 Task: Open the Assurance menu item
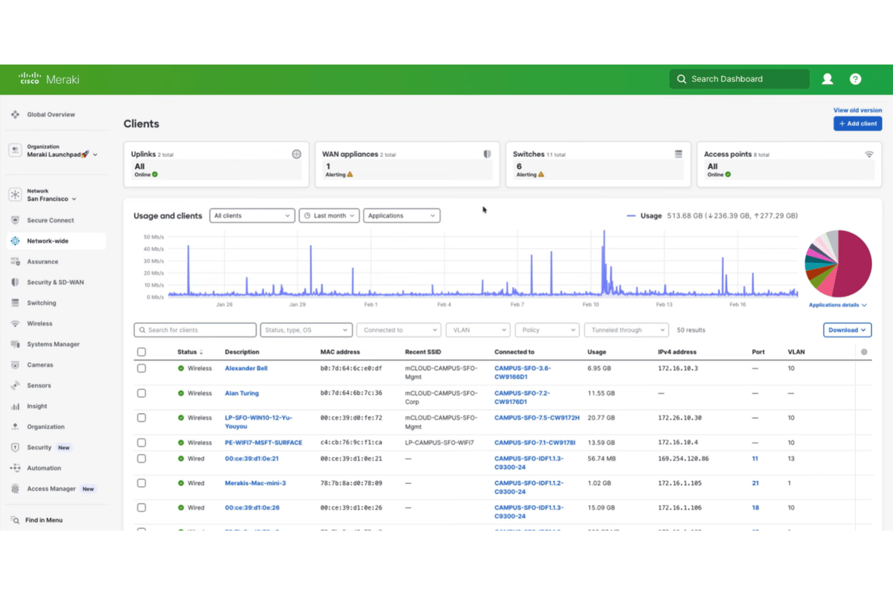point(42,262)
